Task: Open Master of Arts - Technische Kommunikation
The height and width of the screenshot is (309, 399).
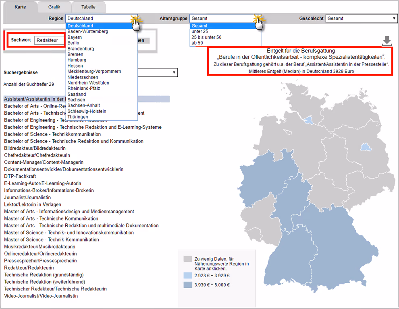Action: point(51,218)
